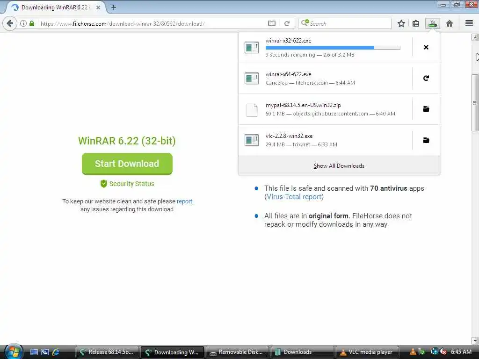Toggle the downloads toolbar button

(433, 23)
